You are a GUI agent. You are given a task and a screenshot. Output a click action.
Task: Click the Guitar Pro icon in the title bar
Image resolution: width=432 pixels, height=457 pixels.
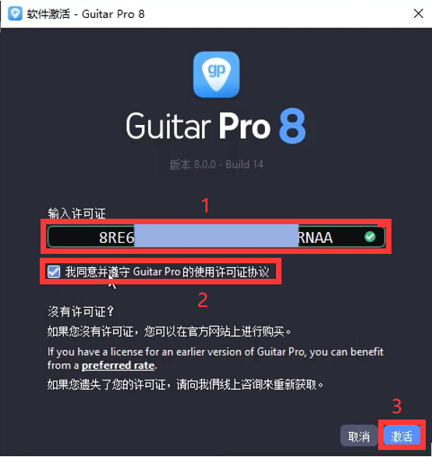coord(15,13)
